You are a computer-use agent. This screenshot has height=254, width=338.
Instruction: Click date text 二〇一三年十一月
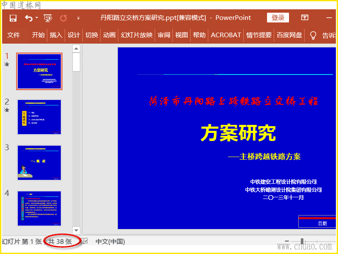click(x=283, y=197)
